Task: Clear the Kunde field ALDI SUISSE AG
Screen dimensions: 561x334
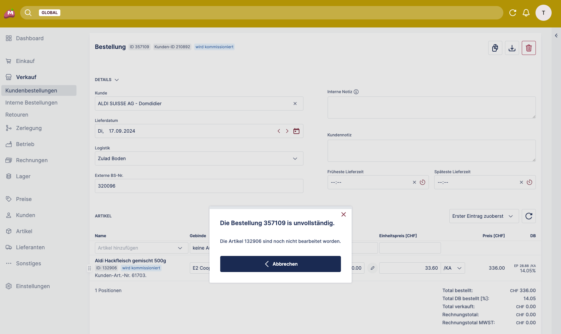Action: (x=295, y=104)
